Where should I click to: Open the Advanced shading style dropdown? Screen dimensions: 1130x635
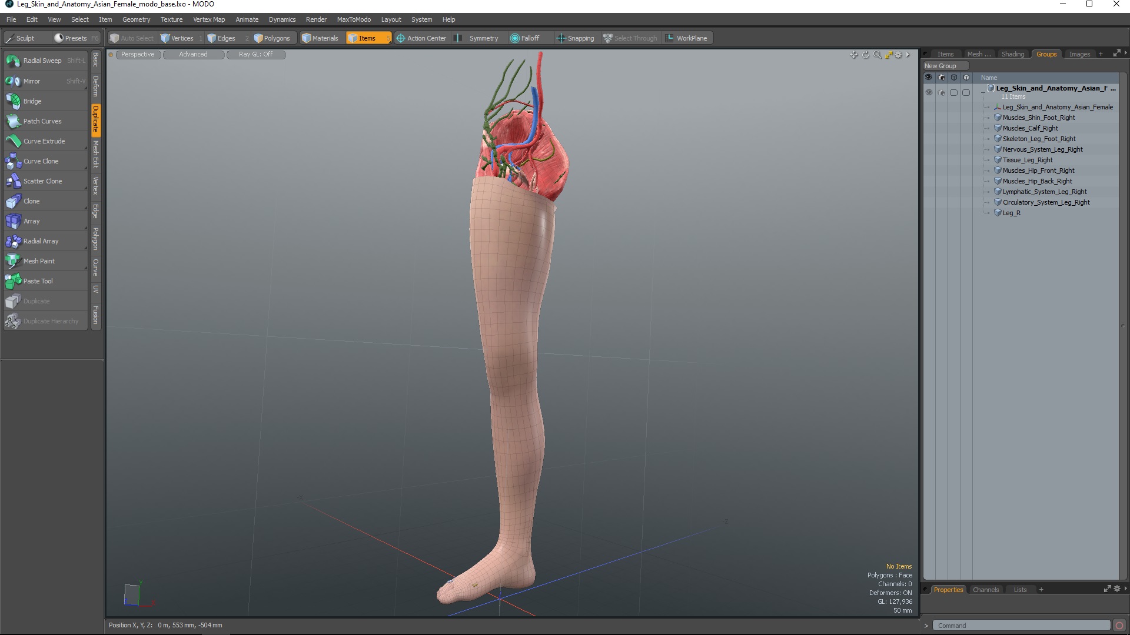(x=193, y=55)
